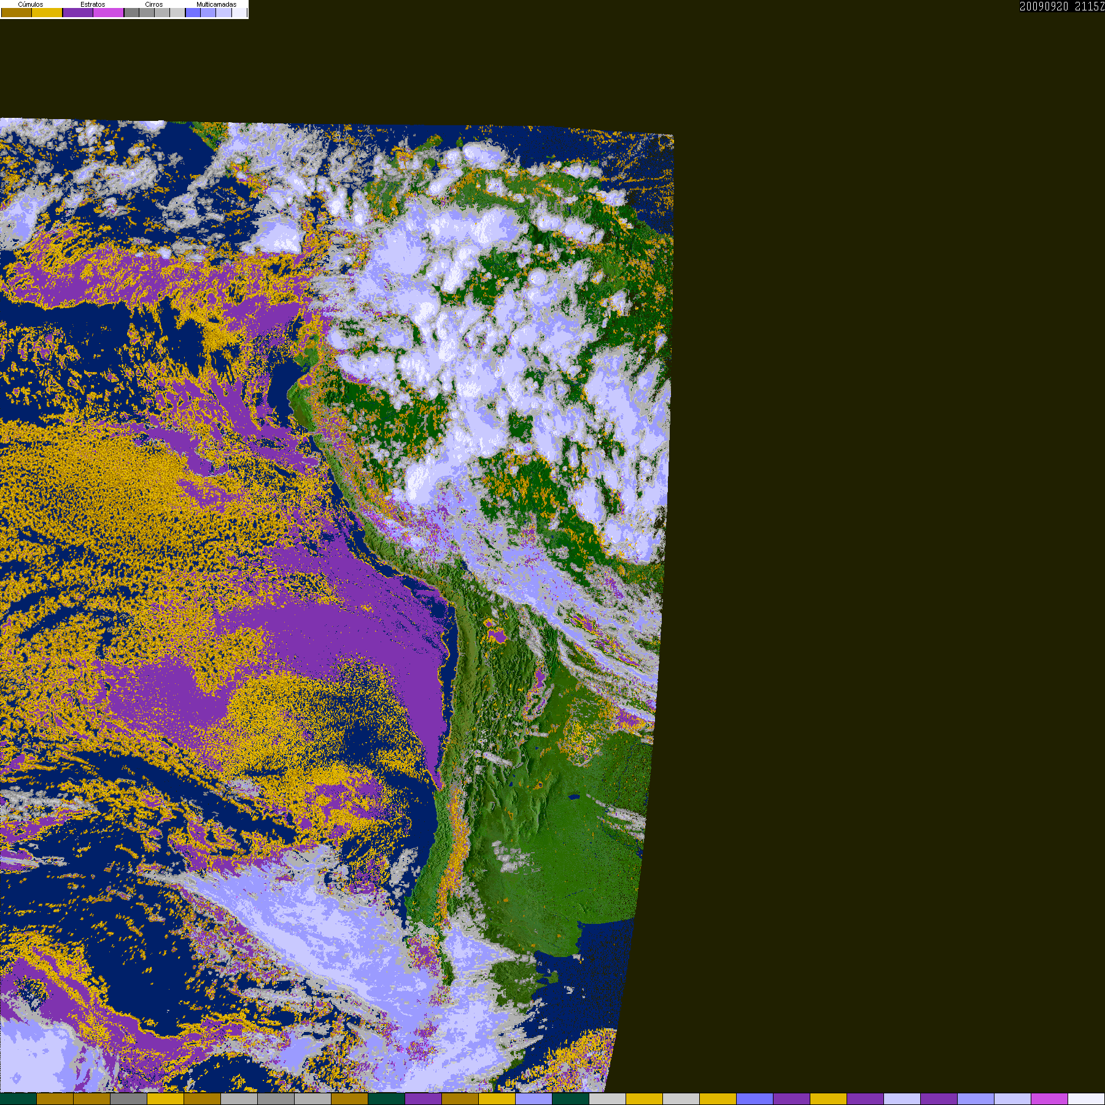Click the dark brown Cúmulos legend swatch
This screenshot has width=1105, height=1105.
click(x=17, y=12)
